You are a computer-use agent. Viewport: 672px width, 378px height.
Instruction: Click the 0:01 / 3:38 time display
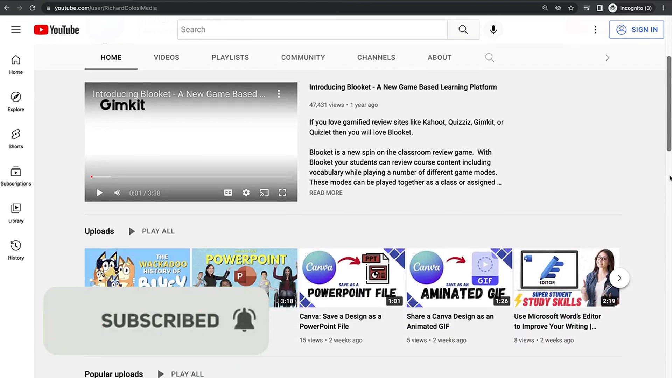click(x=145, y=193)
